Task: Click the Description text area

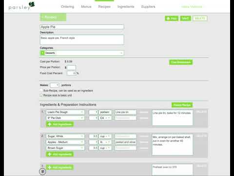Action: (82, 40)
